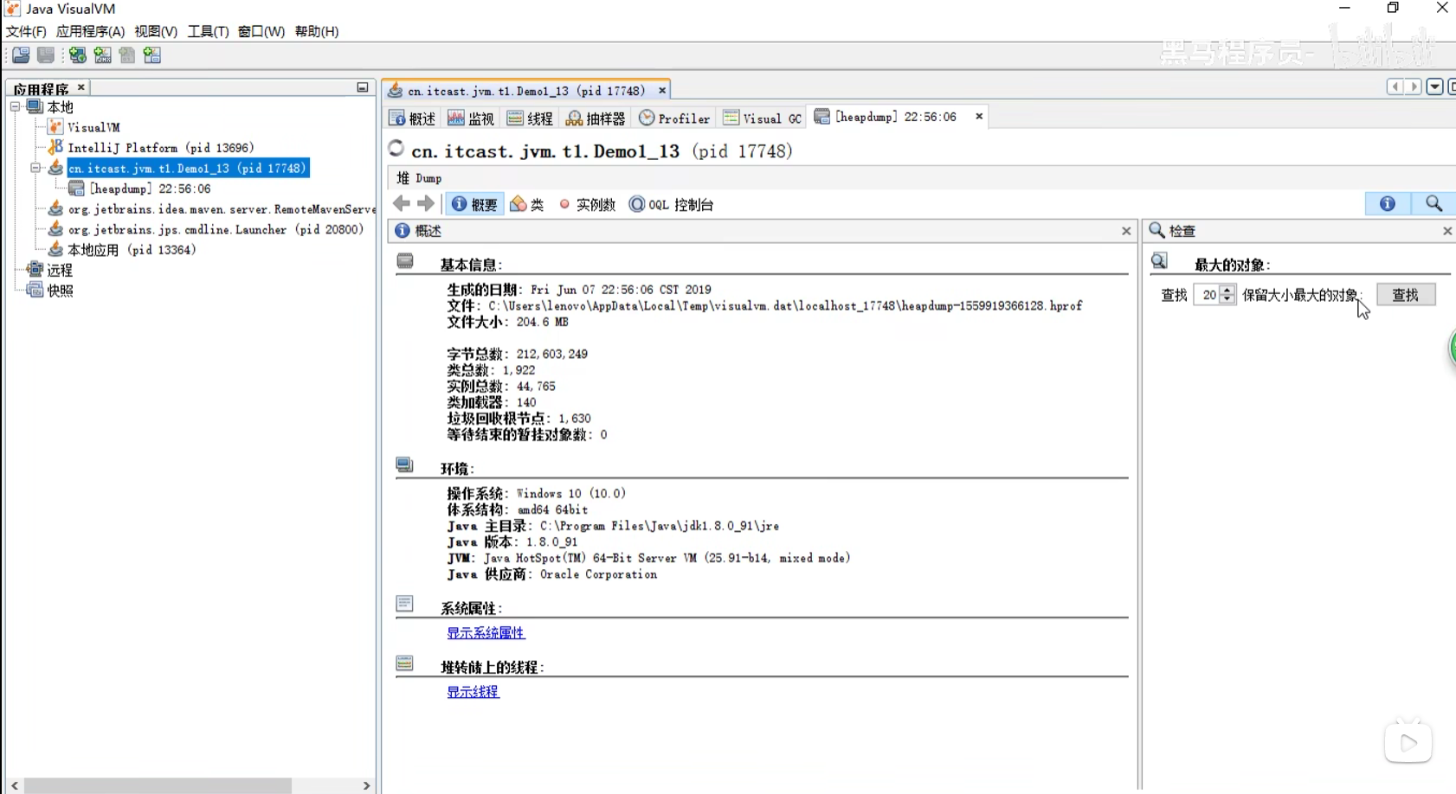Viewport: 1456px width, 794px height.
Task: Select the VisualVM node in the tree
Action: tap(93, 127)
